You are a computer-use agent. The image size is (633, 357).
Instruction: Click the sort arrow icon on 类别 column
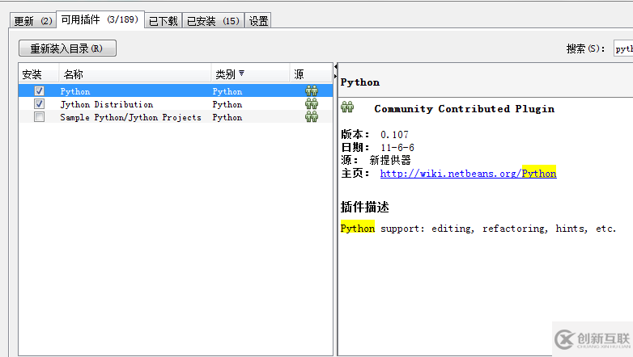coord(241,73)
